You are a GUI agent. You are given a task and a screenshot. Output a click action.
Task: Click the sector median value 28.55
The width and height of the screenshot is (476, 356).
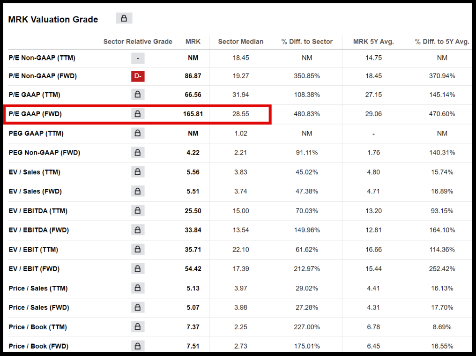pos(241,114)
